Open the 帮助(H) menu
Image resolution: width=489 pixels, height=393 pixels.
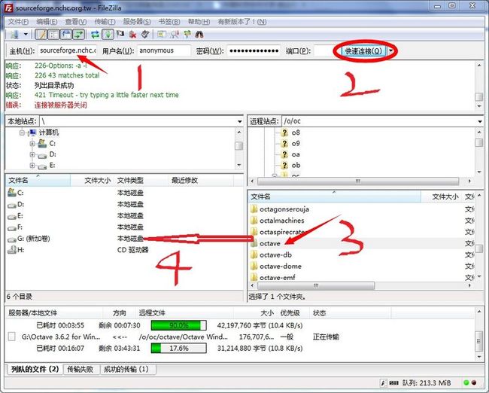(x=199, y=22)
